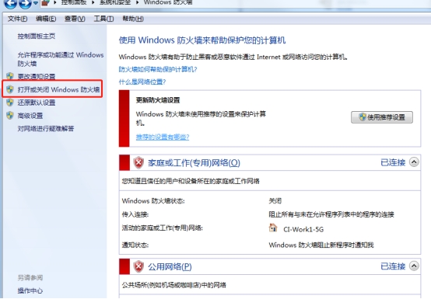The image size is (431, 299).
Task: Open 操作中心 link
Action: pyautogui.click(x=30, y=290)
